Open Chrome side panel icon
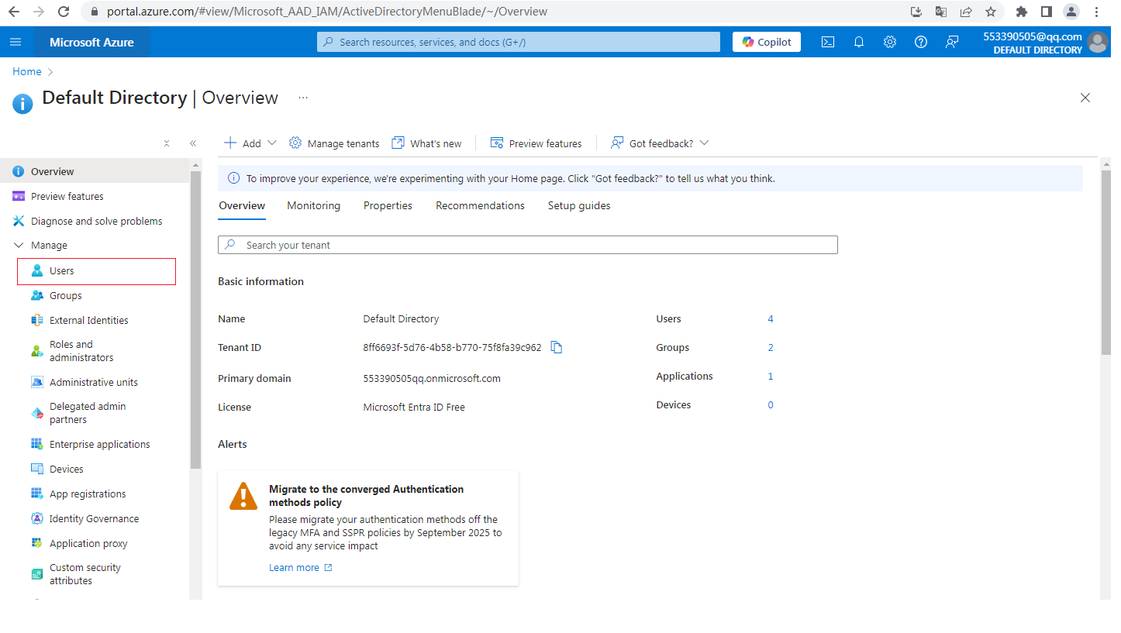The width and height of the screenshot is (1121, 633). [1047, 12]
